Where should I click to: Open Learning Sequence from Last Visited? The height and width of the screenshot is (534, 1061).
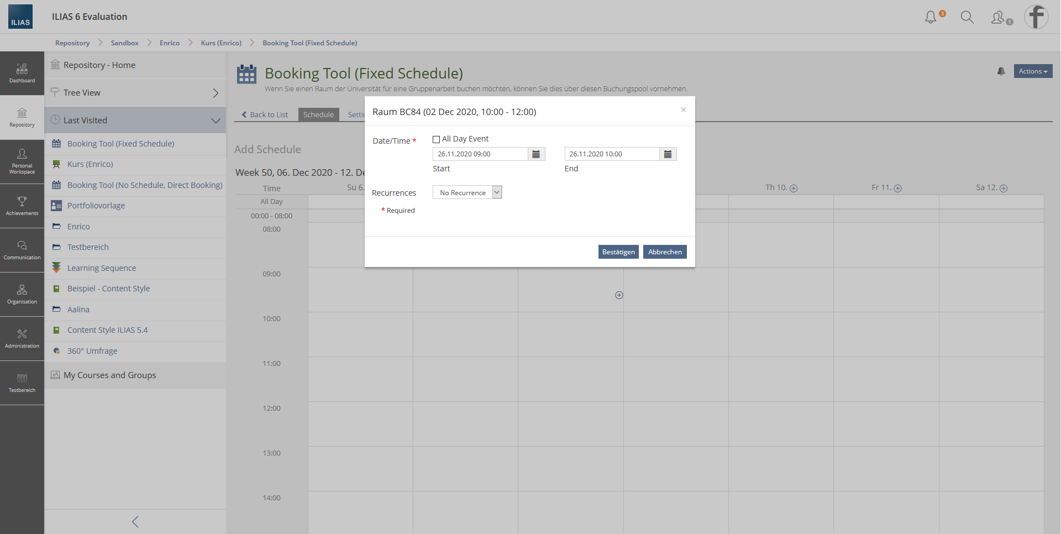pos(102,268)
